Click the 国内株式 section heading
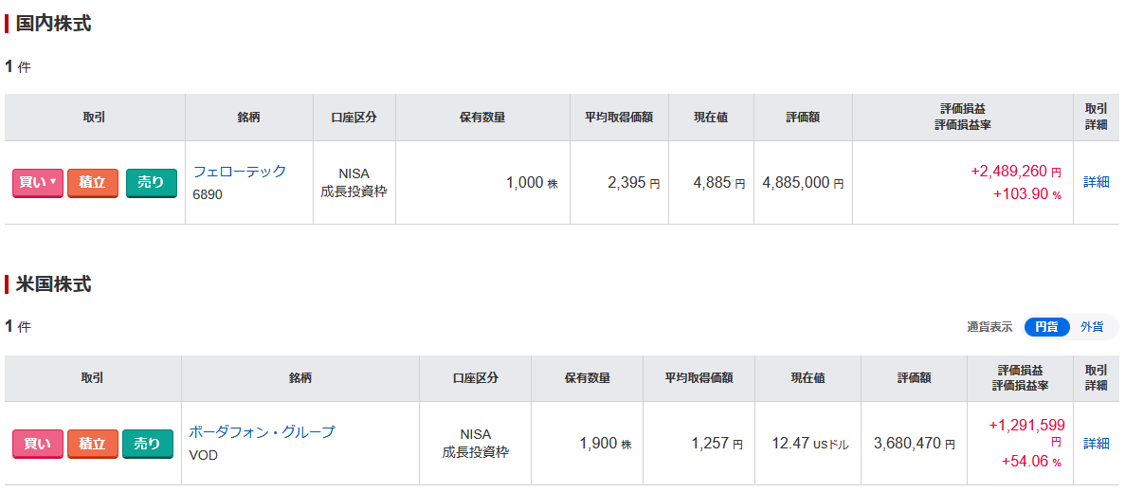This screenshot has height=492, width=1125. pyautogui.click(x=54, y=24)
